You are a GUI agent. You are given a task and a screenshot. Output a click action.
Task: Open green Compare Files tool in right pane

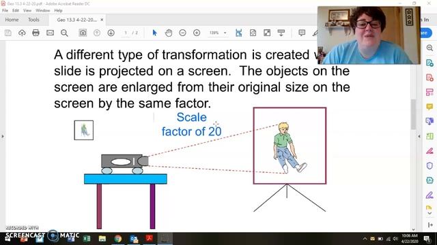[429, 136]
